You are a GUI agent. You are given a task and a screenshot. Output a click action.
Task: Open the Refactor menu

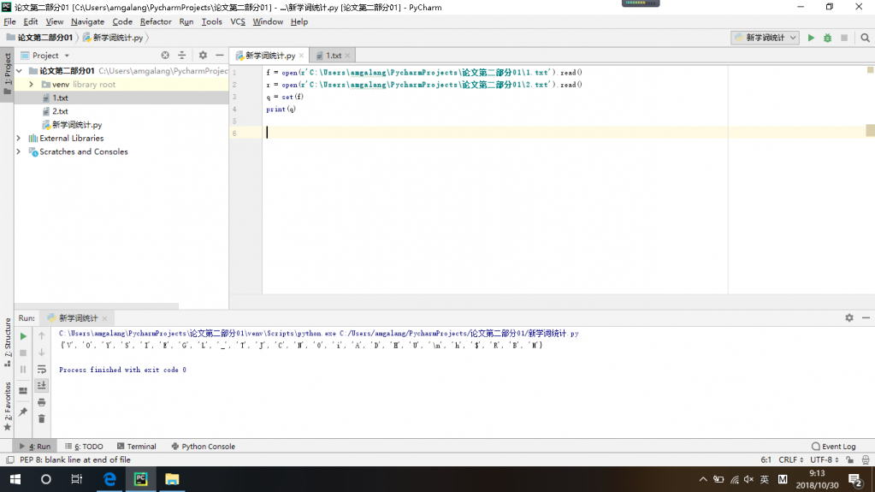(x=156, y=21)
